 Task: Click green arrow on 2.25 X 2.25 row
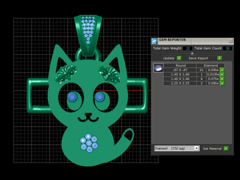[222, 83]
